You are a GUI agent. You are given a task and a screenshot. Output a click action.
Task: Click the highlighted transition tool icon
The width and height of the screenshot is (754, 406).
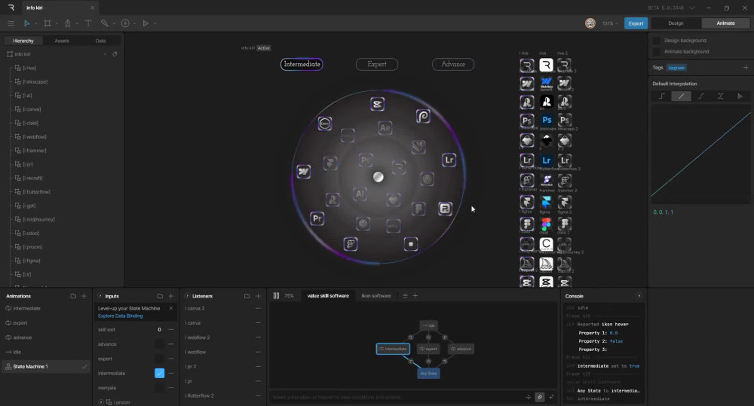(x=540, y=397)
